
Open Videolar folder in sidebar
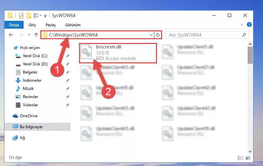(x=30, y=105)
